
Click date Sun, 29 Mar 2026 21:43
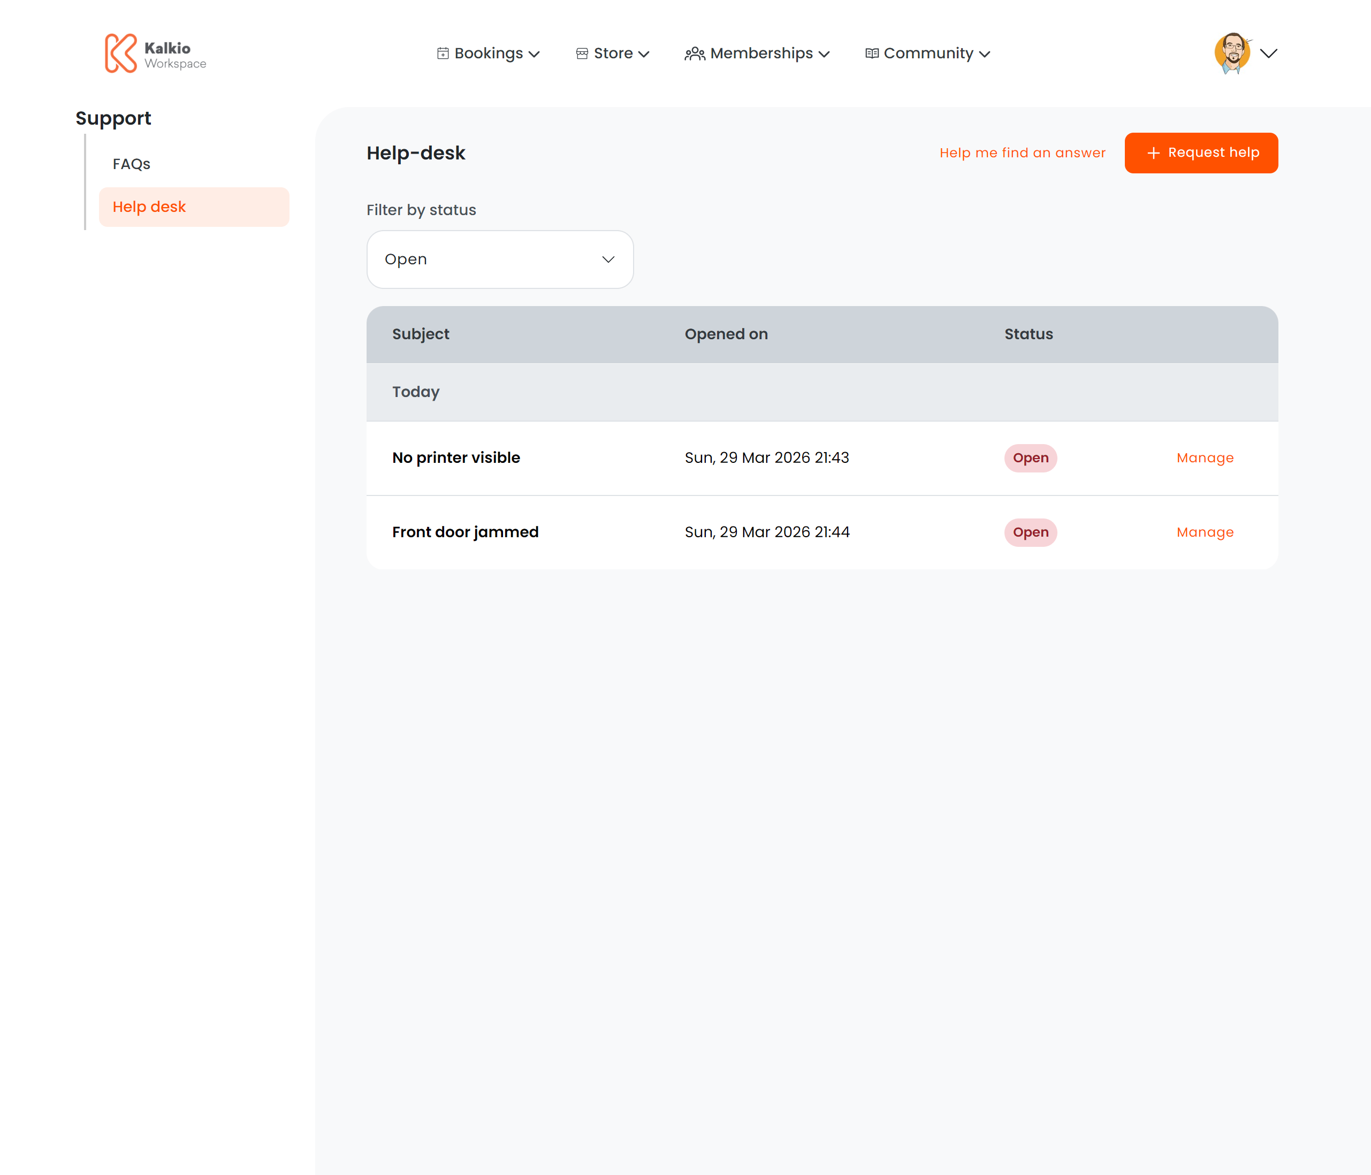tap(766, 458)
